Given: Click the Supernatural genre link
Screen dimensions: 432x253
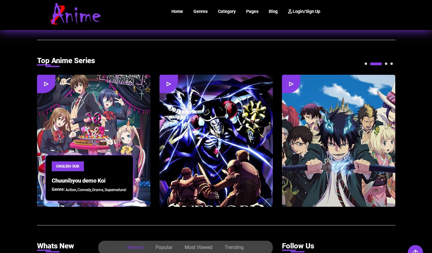Looking at the screenshot, I should 115,190.
